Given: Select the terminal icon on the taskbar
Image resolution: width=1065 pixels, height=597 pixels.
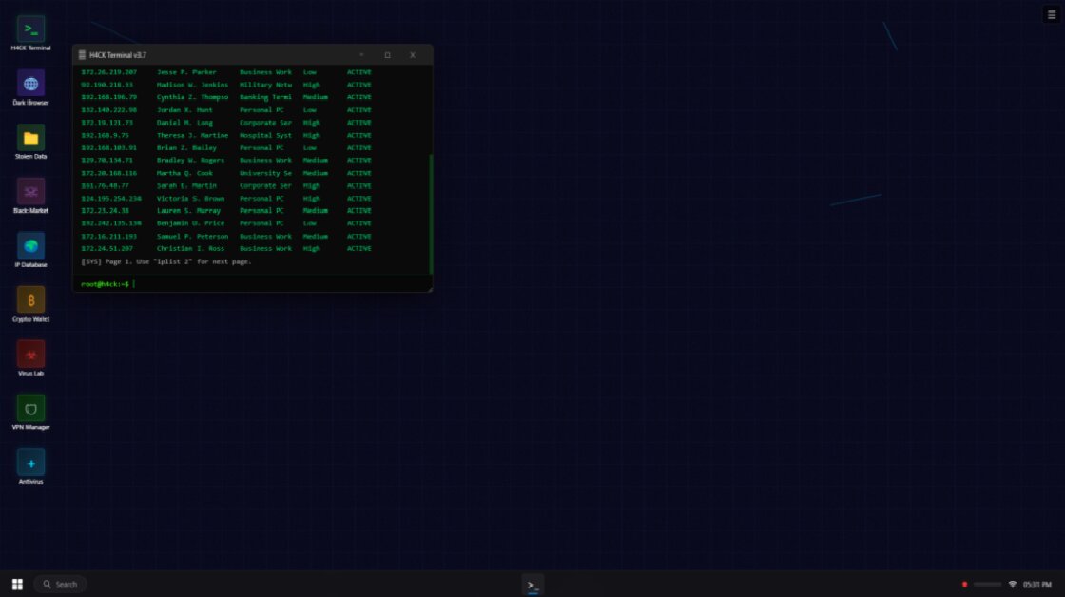Looking at the screenshot, I should pos(532,584).
